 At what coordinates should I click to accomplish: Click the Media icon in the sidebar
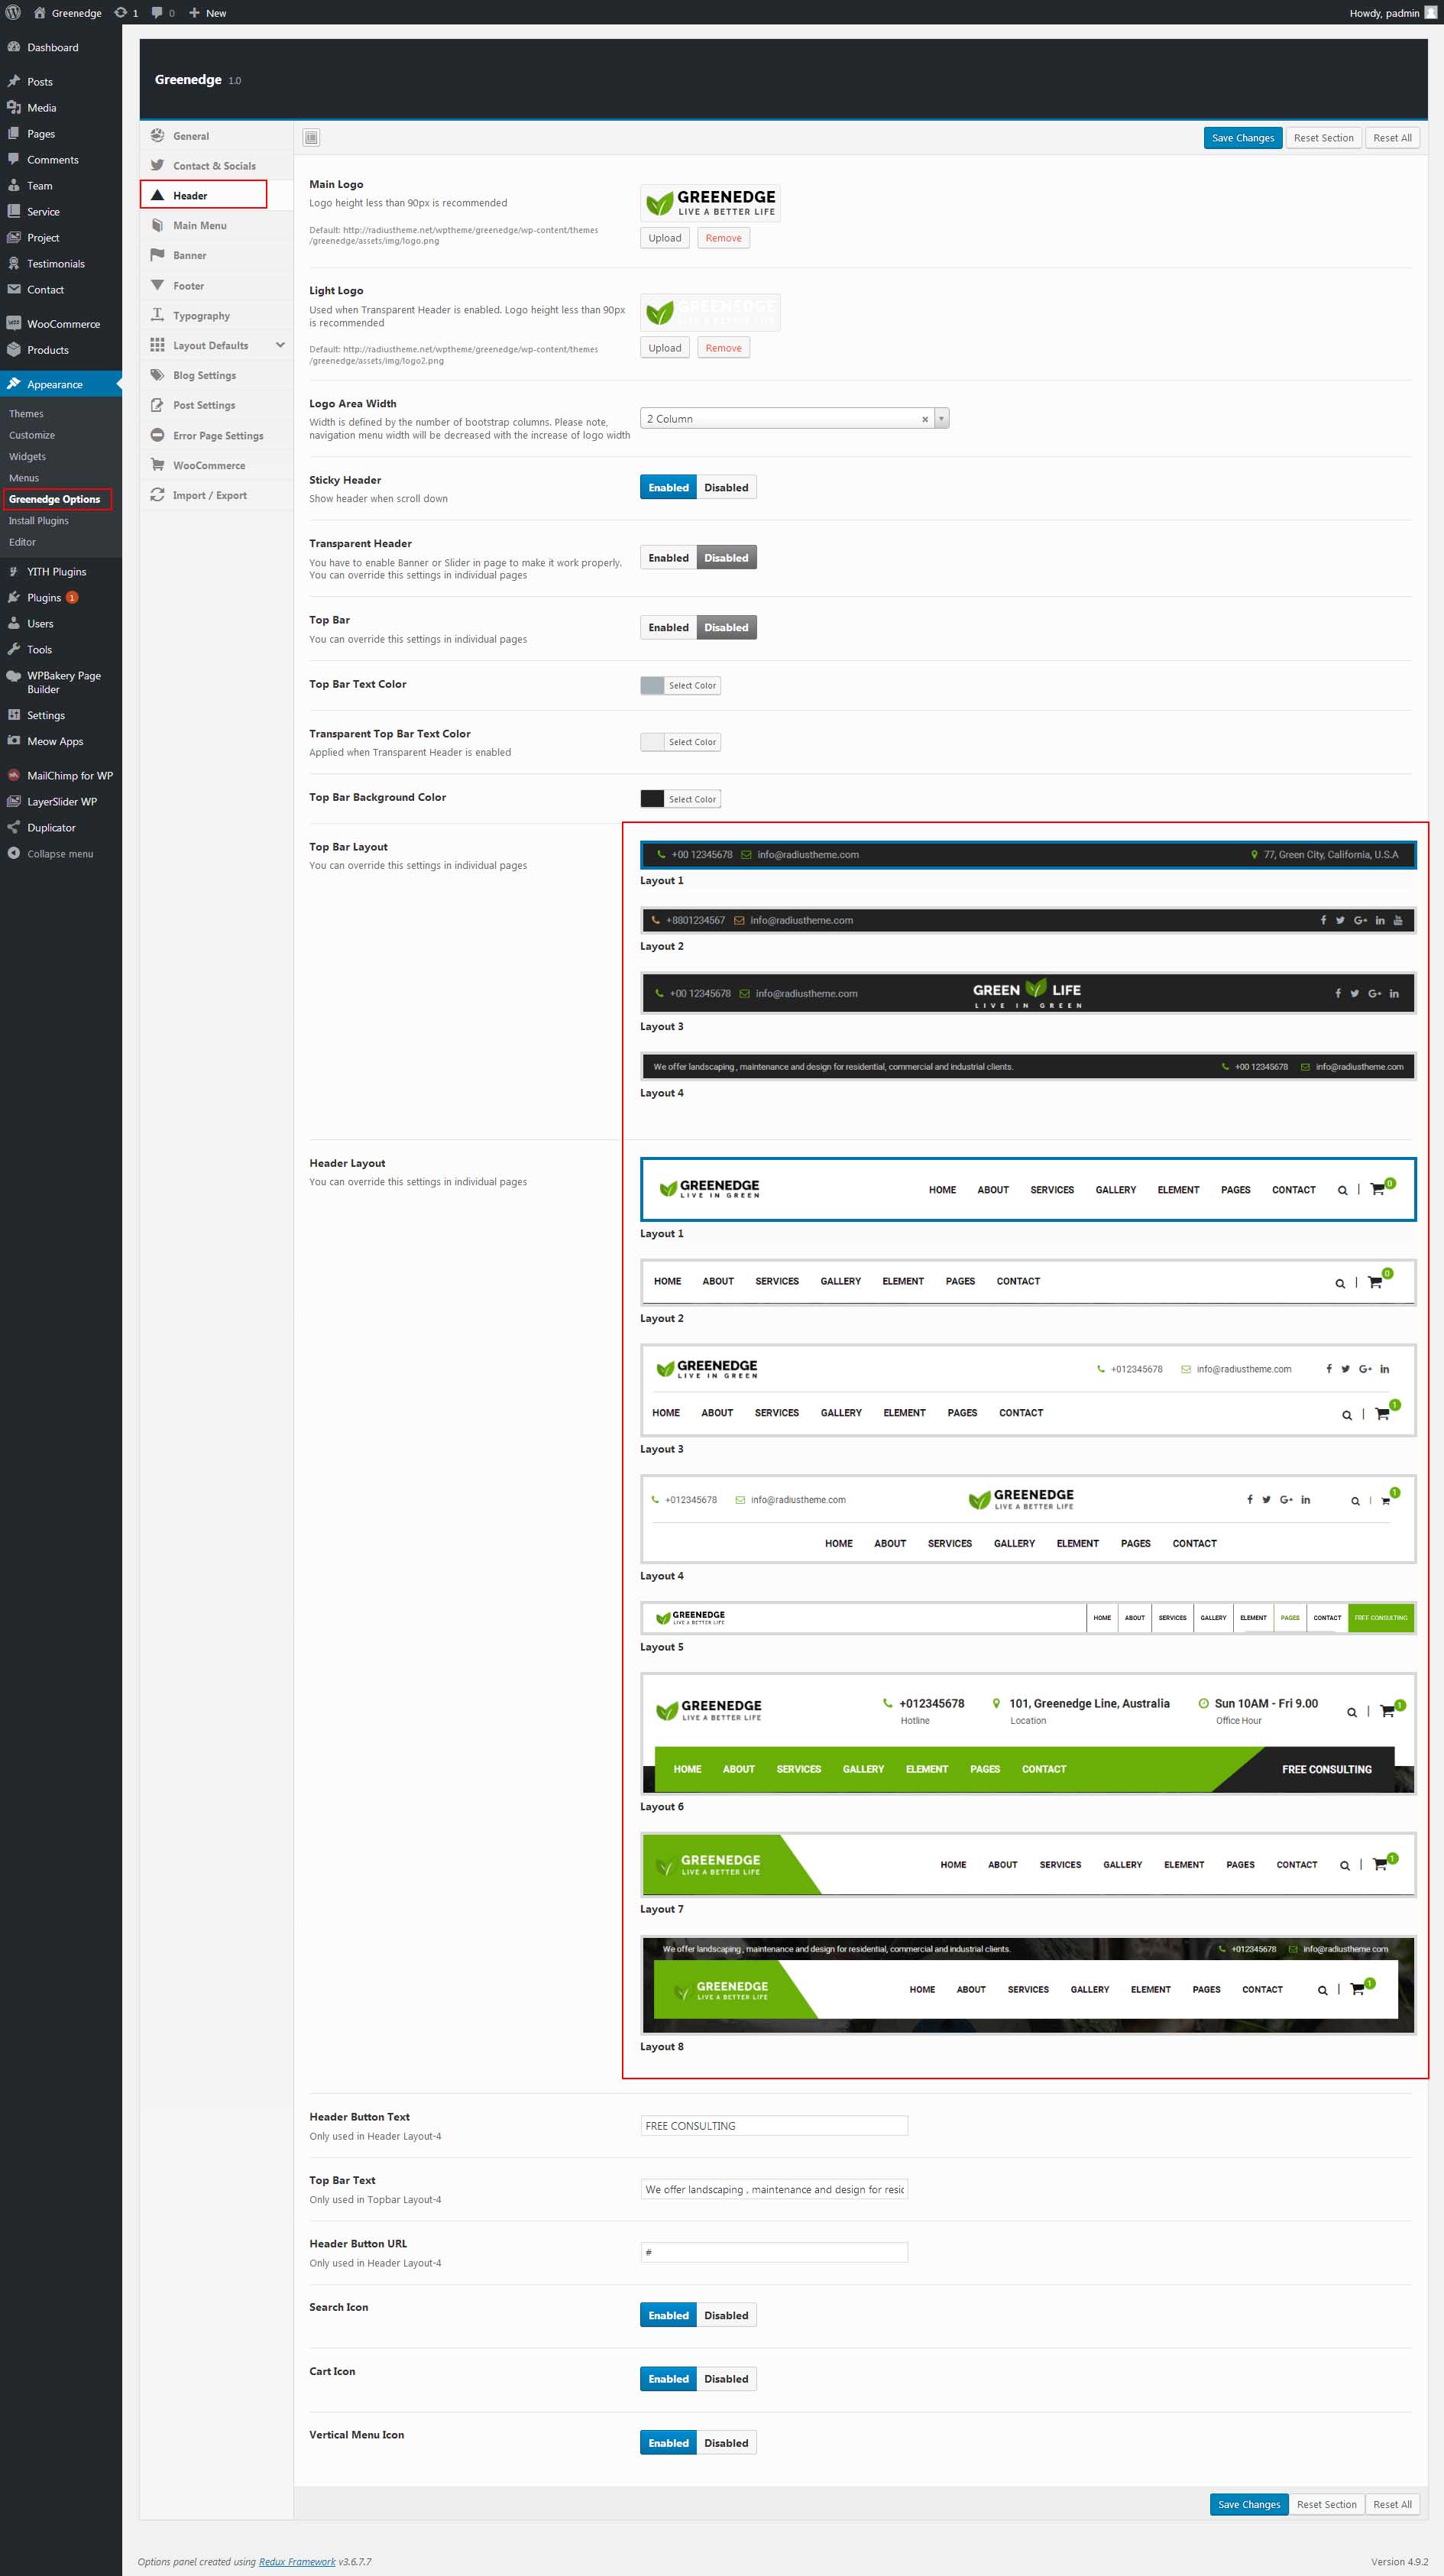[x=14, y=107]
